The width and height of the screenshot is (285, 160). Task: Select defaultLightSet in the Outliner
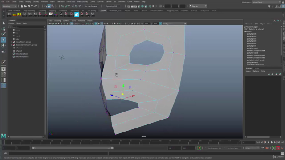click(x=21, y=54)
